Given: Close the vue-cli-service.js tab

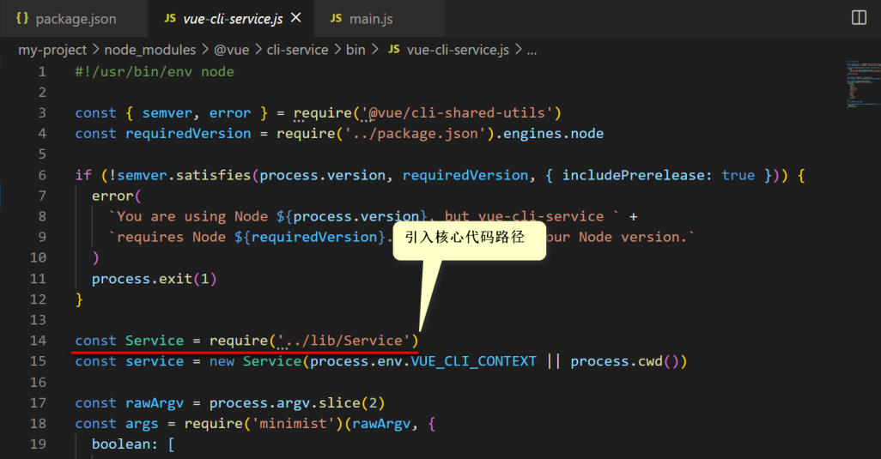Looking at the screenshot, I should pyautogui.click(x=295, y=18).
